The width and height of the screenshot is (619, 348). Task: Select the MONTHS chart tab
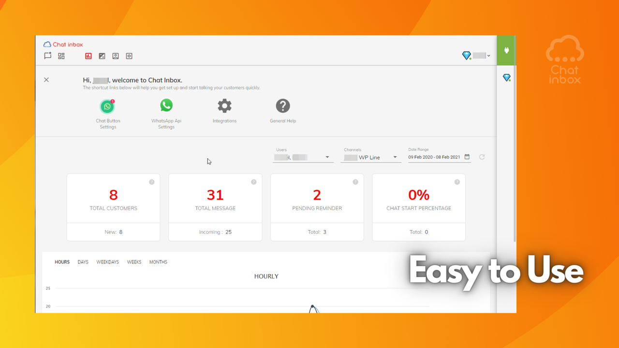158,262
